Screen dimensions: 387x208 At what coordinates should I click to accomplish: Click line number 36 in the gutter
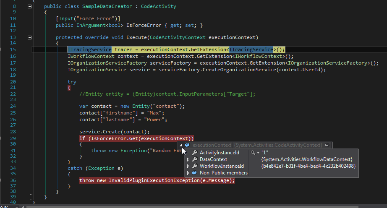[x=13, y=180]
